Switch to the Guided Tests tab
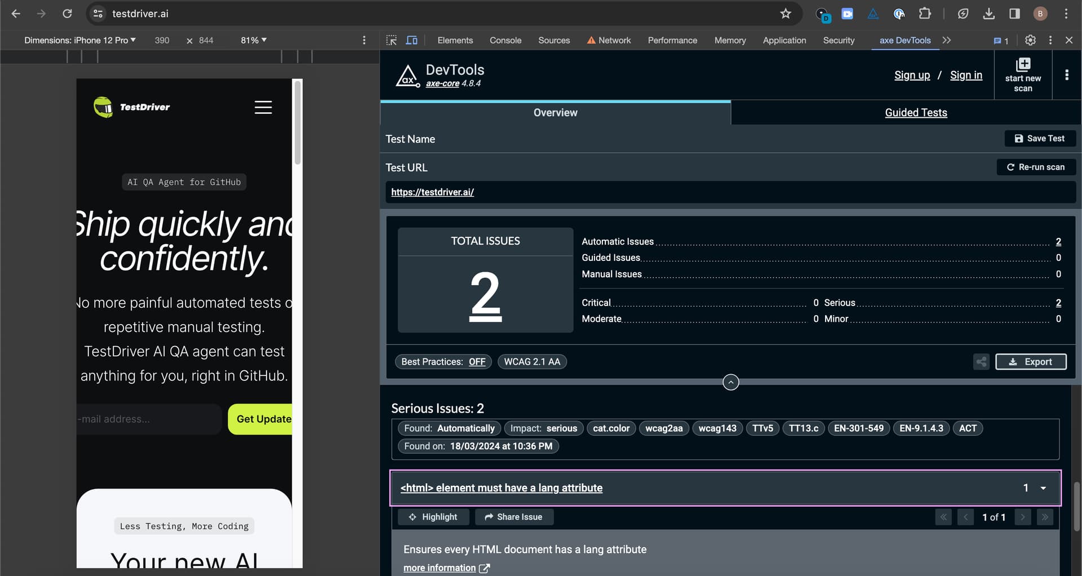The image size is (1082, 576). point(916,113)
